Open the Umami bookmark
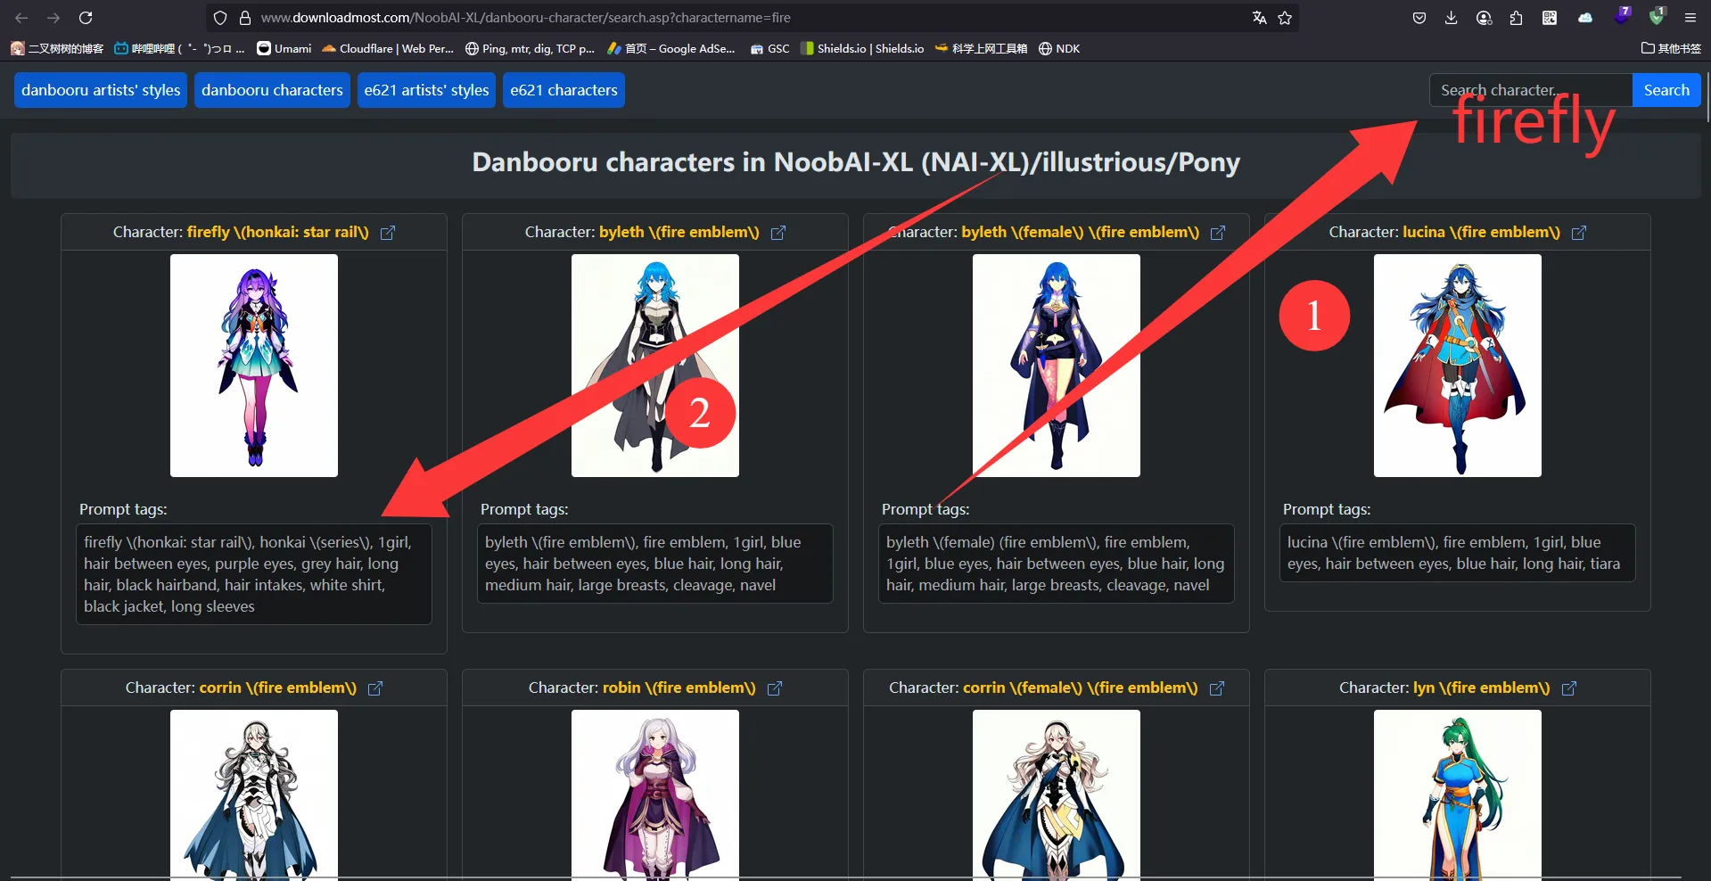Viewport: 1711px width, 881px height. coord(284,48)
